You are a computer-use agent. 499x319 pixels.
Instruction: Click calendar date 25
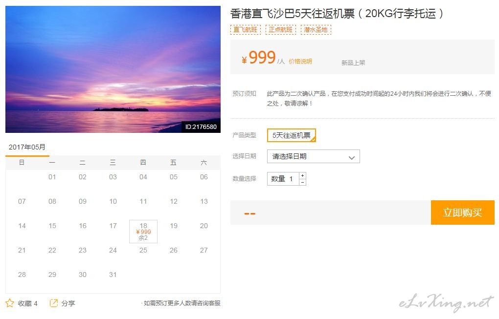(x=143, y=251)
